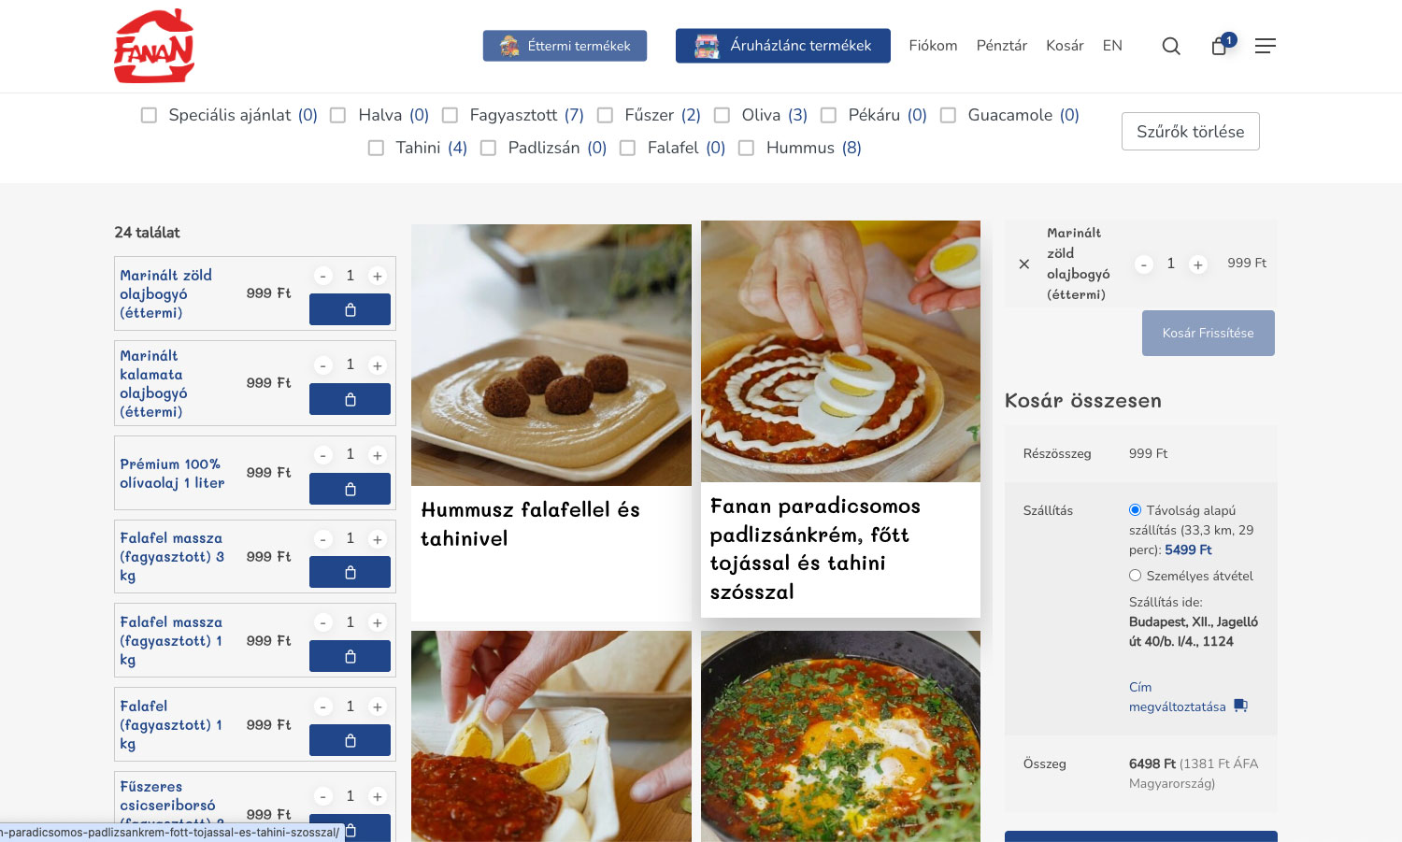Viewport: 1402px width, 842px height.
Task: Add Falafel massza 3 kg to cart
Action: (x=350, y=573)
